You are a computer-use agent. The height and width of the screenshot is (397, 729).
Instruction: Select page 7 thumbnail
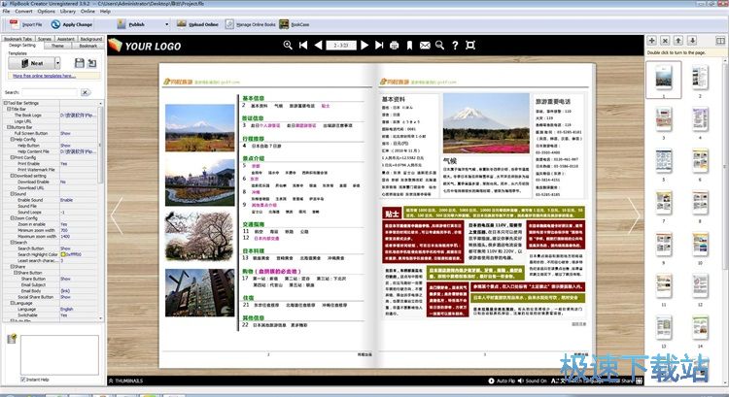664,203
